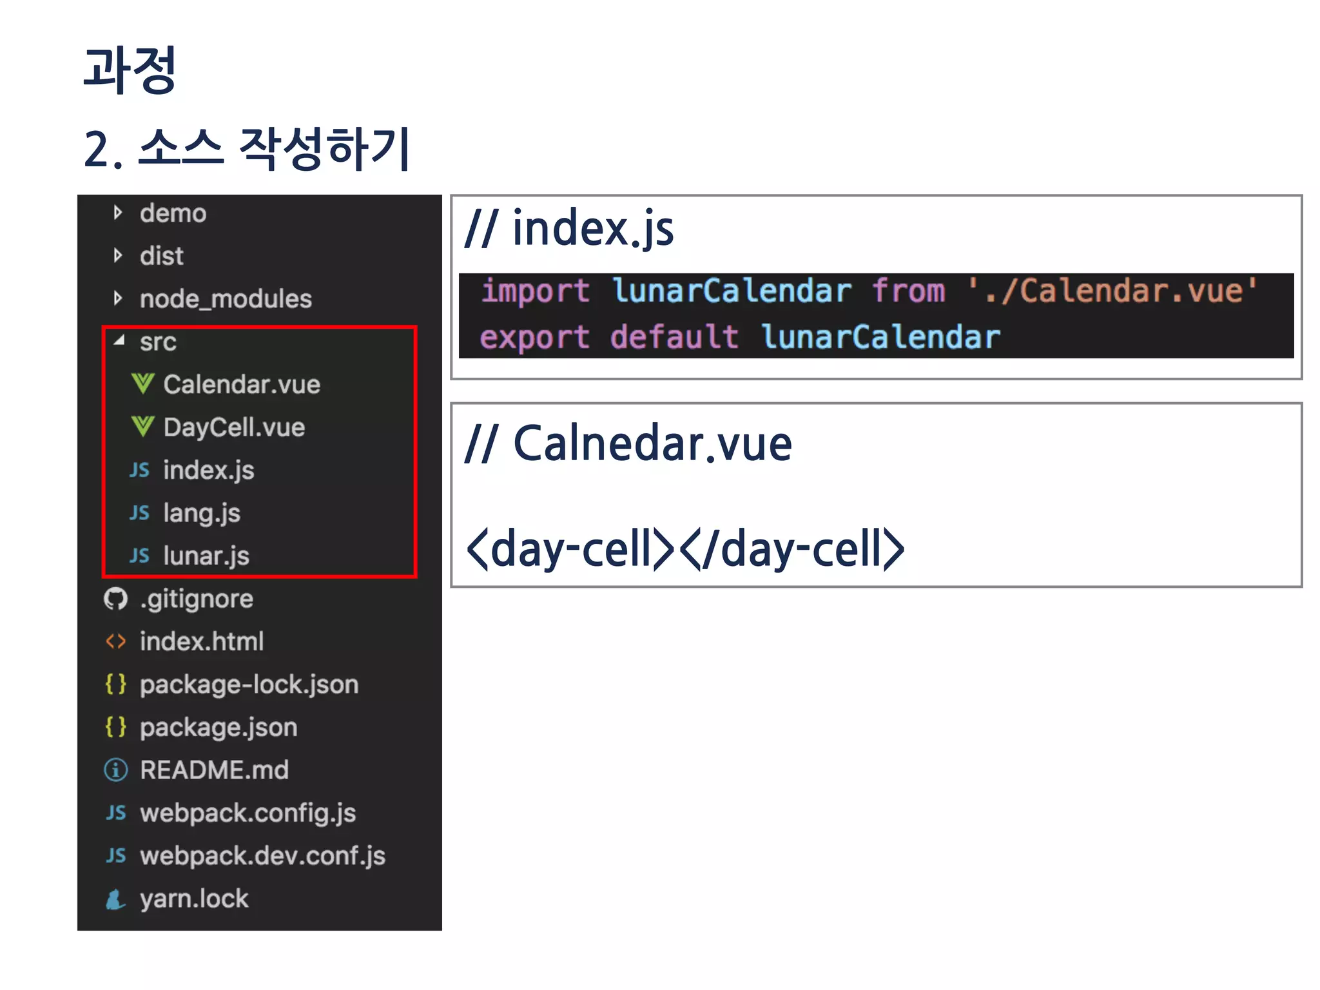Open the lang.js file

coord(202,514)
